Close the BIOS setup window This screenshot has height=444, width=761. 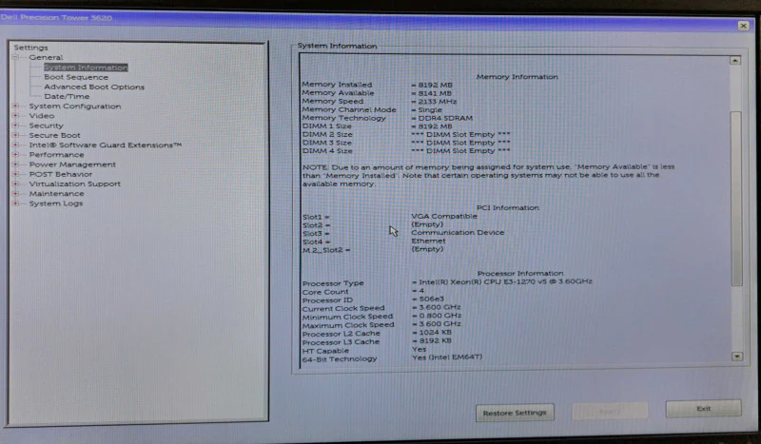[743, 26]
